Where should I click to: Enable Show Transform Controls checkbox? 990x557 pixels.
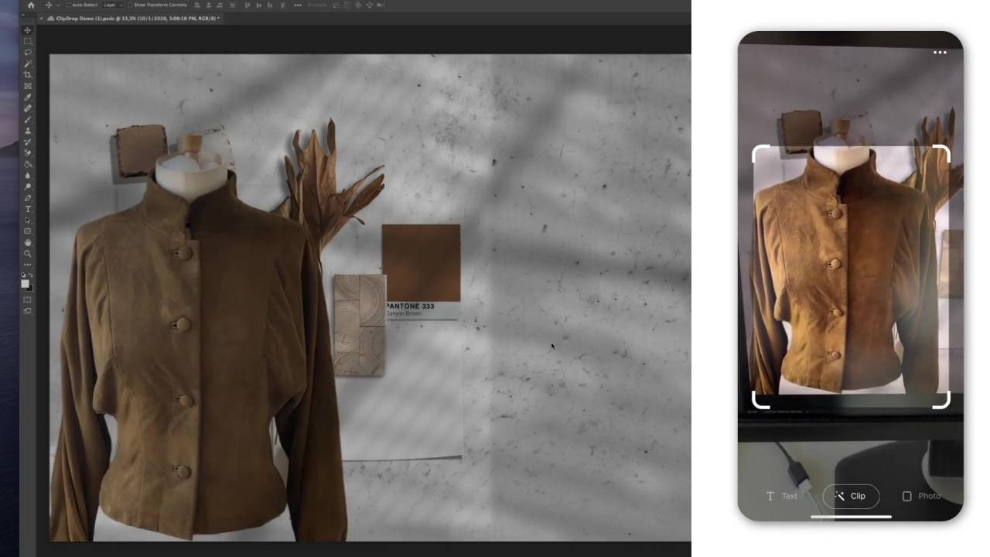[x=129, y=5]
